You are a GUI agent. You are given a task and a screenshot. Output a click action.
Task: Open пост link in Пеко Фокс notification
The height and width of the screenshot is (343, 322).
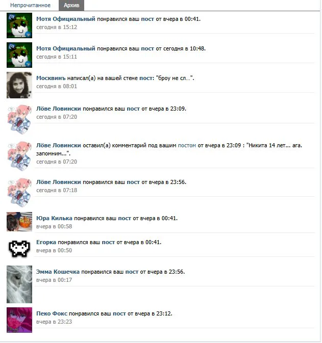[119, 313]
